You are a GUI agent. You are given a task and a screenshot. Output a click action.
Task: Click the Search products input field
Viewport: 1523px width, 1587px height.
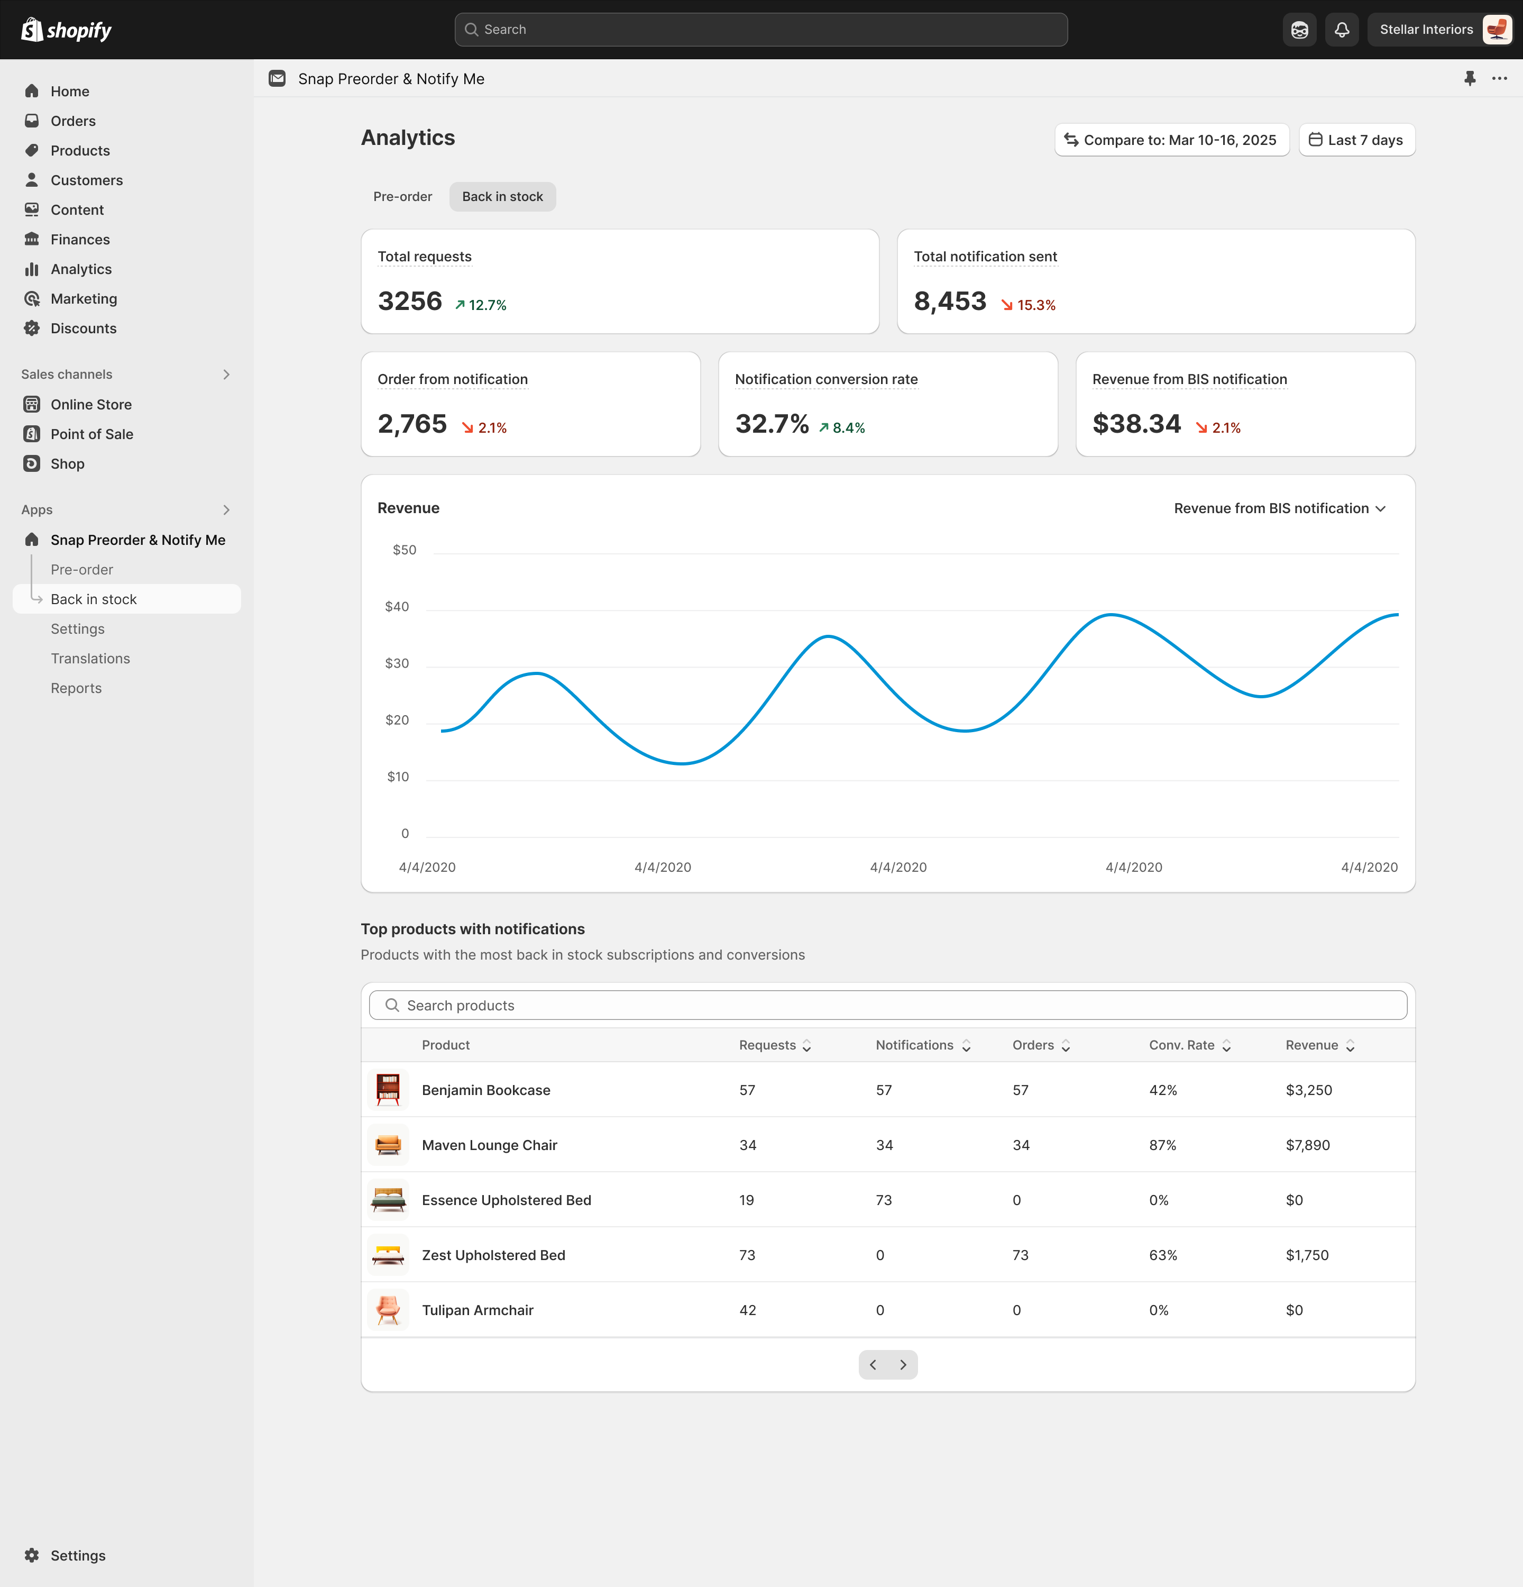(x=888, y=1006)
